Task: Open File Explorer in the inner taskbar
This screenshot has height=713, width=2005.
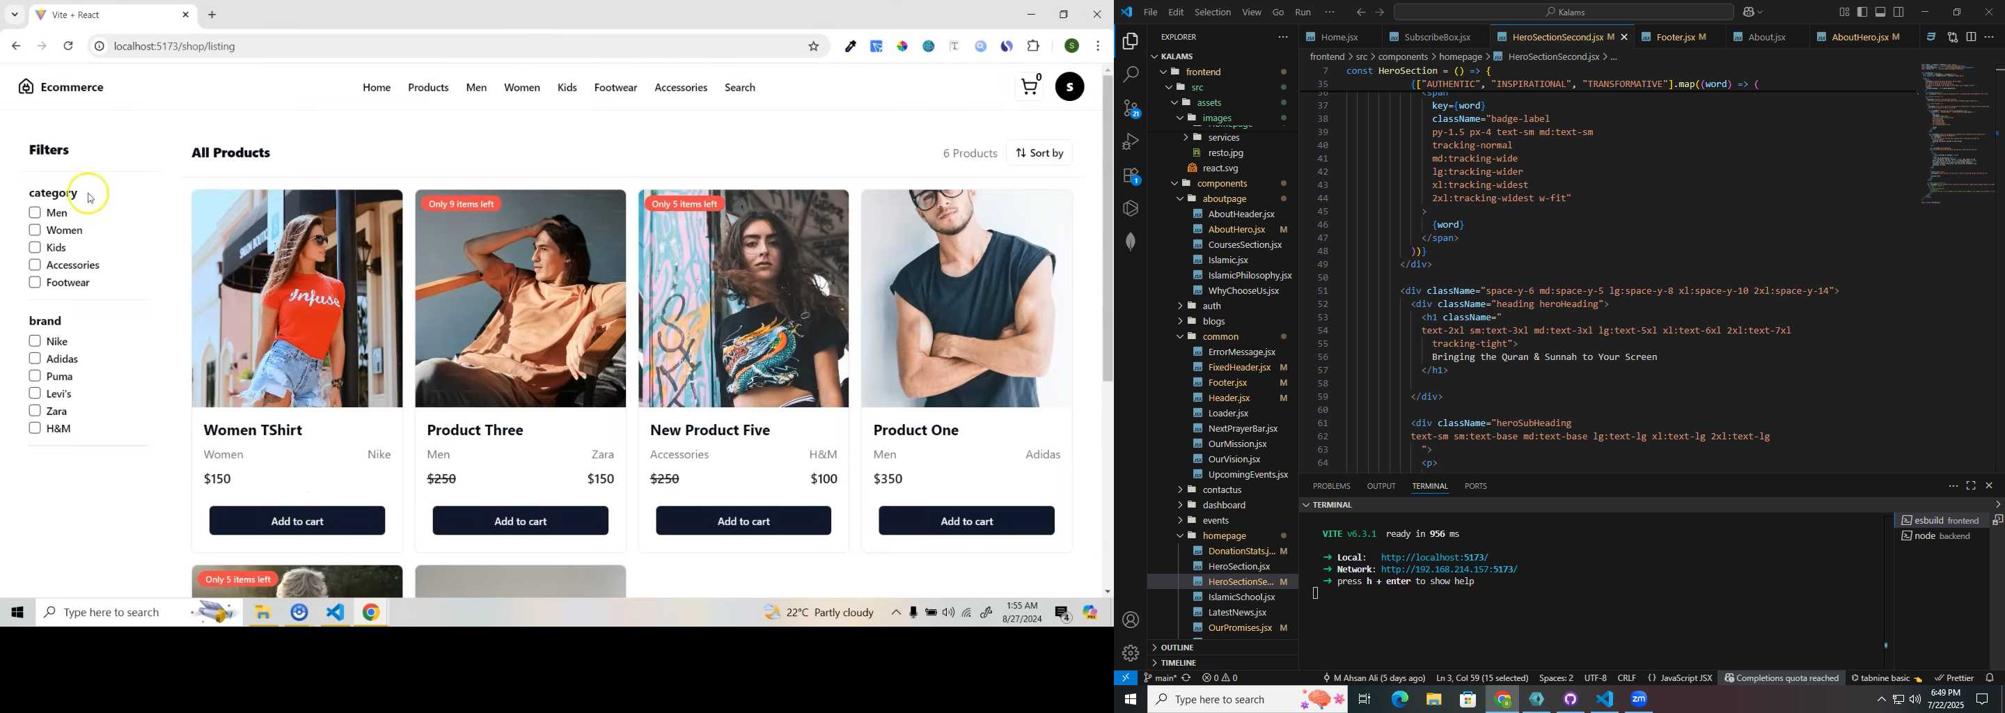Action: (x=263, y=613)
